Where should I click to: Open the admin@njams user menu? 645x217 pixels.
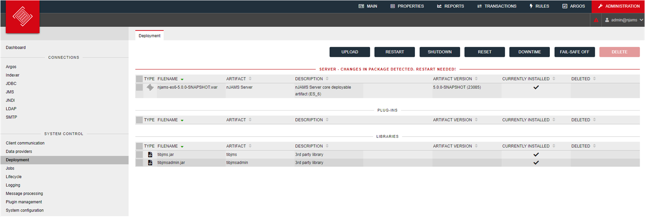point(624,20)
